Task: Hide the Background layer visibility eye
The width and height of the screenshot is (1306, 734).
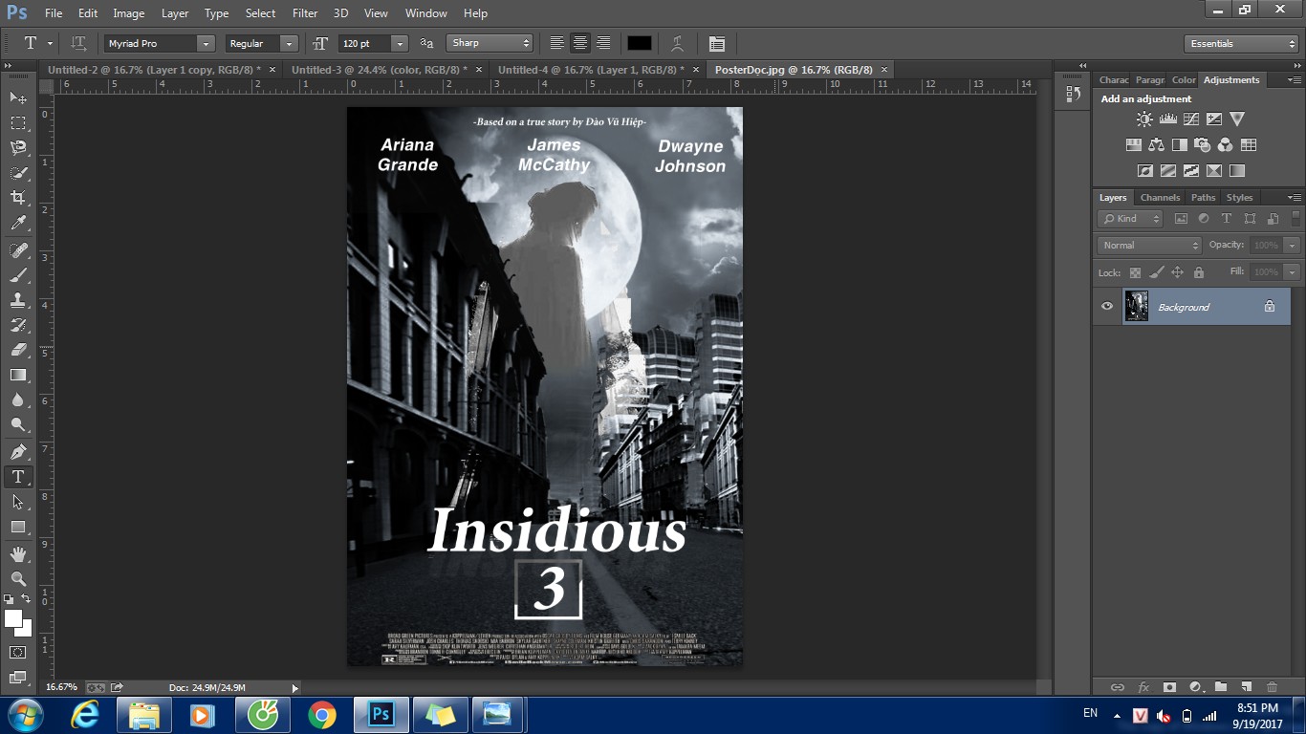Action: click(x=1107, y=307)
